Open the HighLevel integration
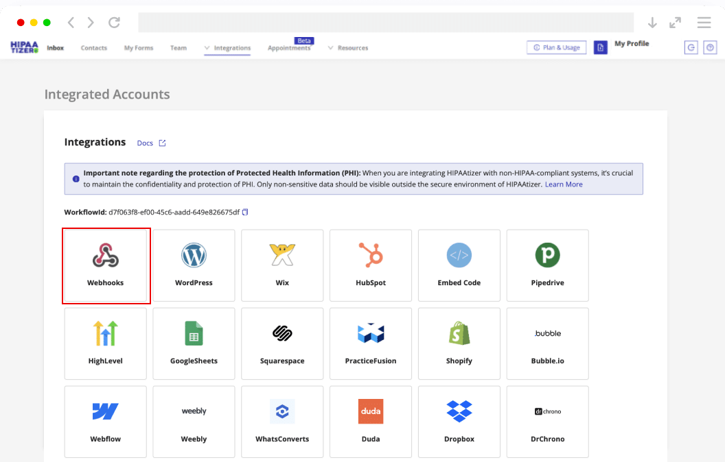Image resolution: width=725 pixels, height=462 pixels. click(106, 343)
